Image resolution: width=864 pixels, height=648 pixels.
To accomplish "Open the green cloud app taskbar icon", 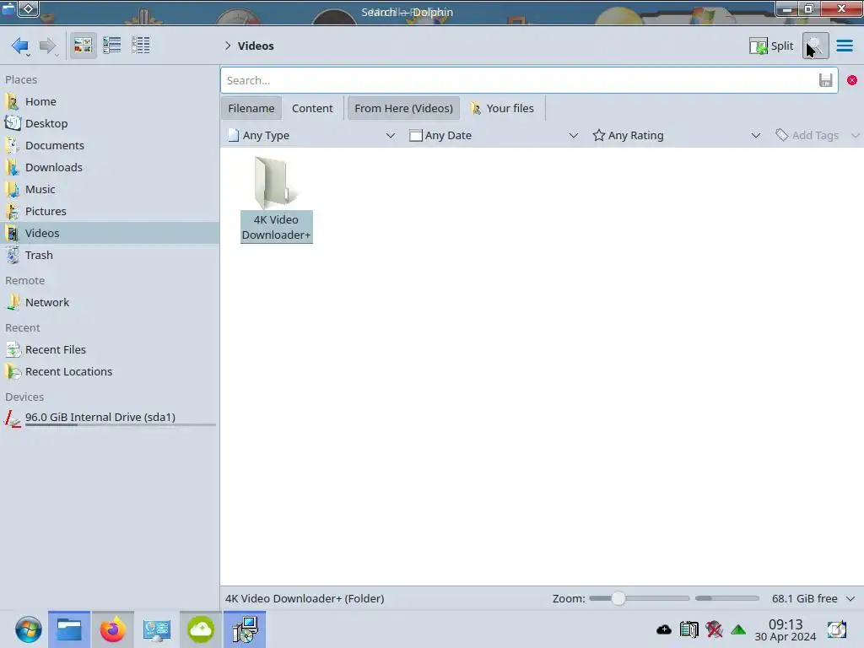I will (x=201, y=629).
